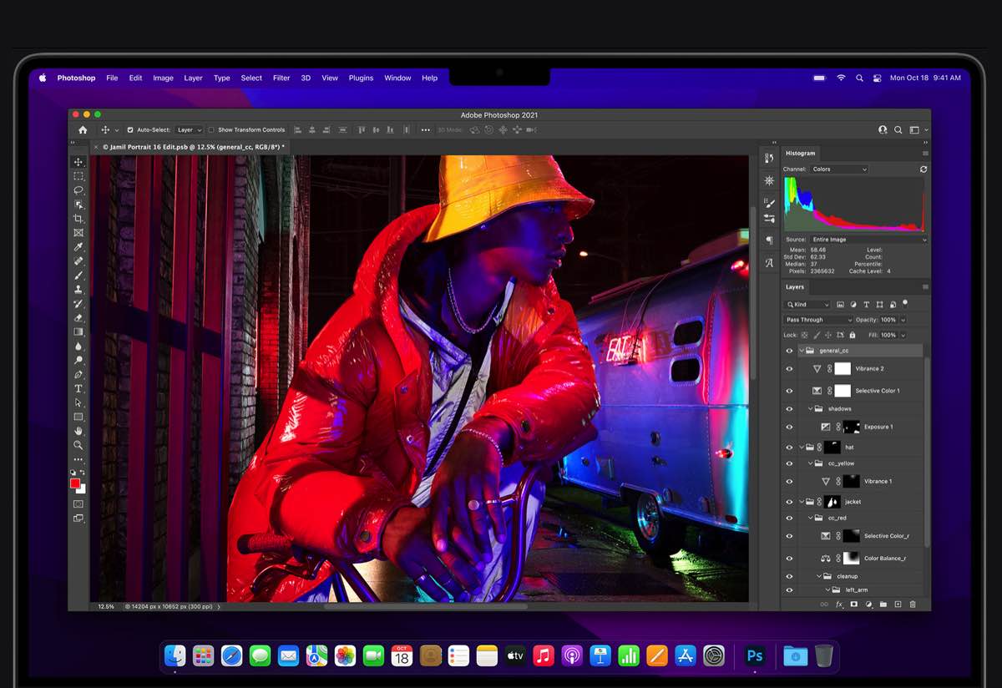Collapse the cc_yellow layer group
This screenshot has height=688, width=1002.
click(811, 463)
